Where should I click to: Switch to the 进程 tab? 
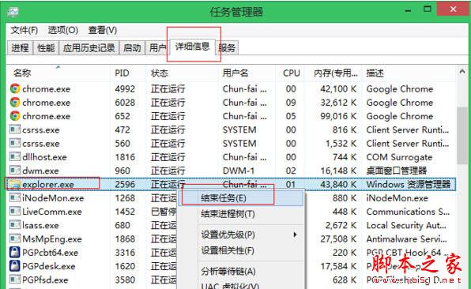20,47
